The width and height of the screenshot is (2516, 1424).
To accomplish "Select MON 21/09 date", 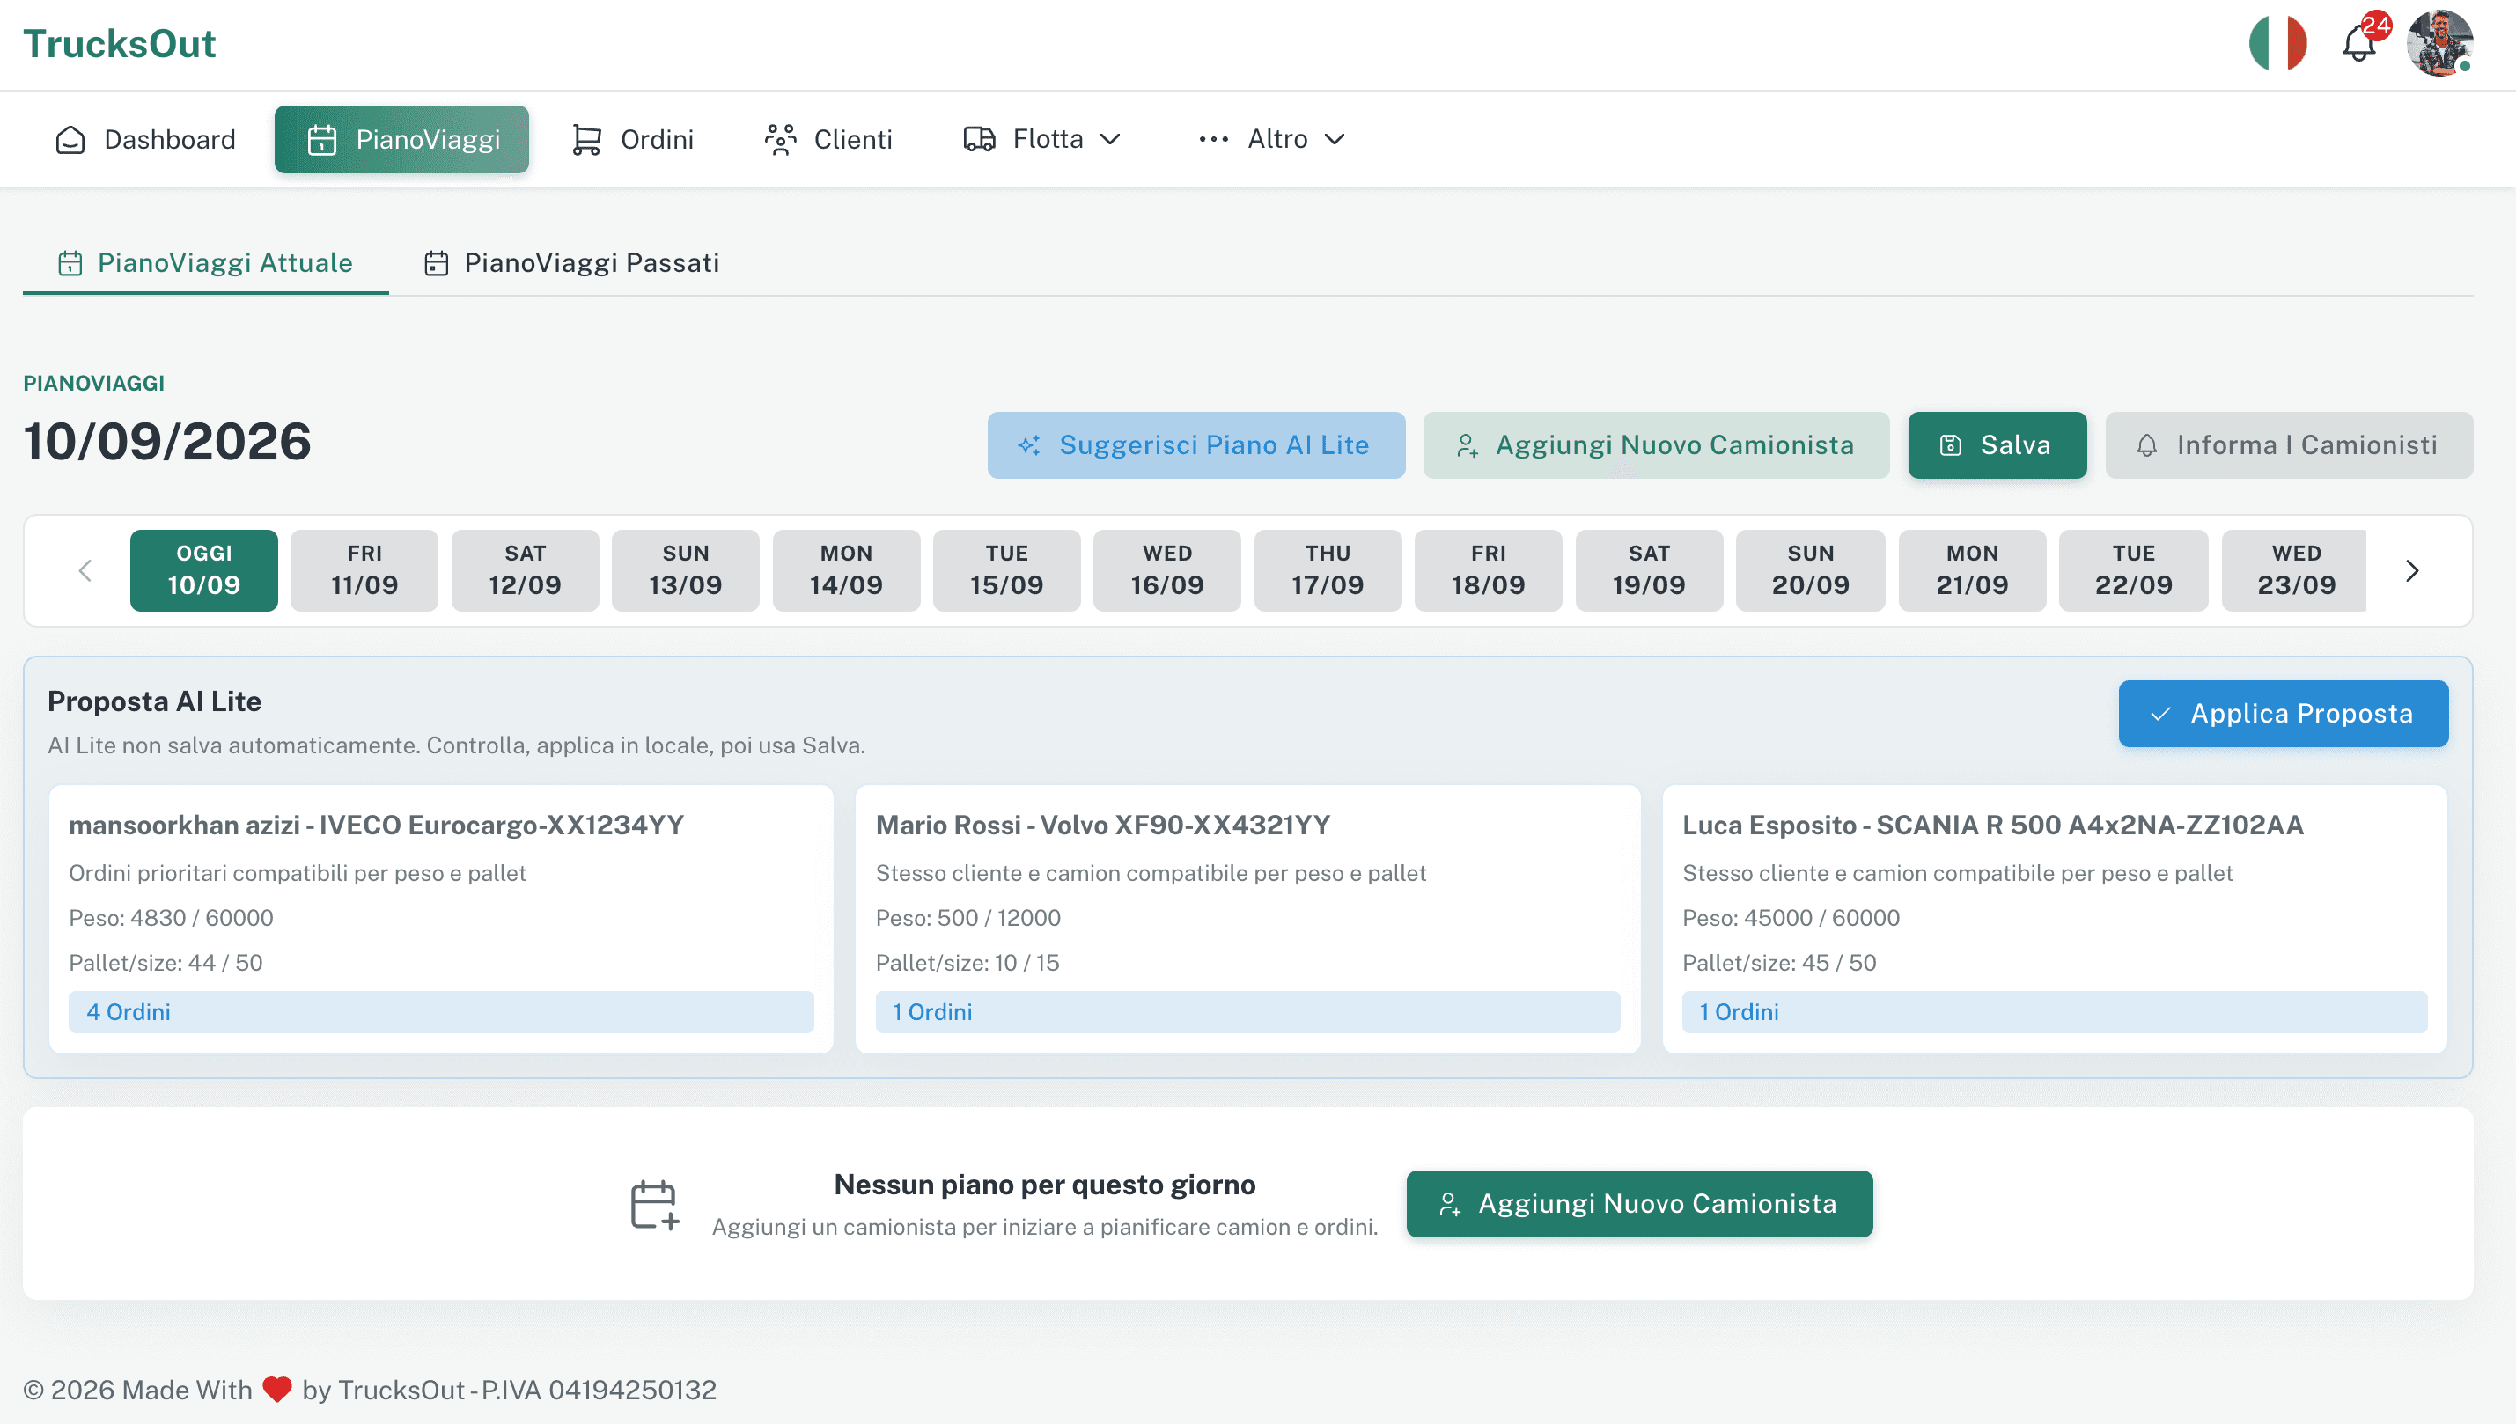I will click(x=1972, y=570).
